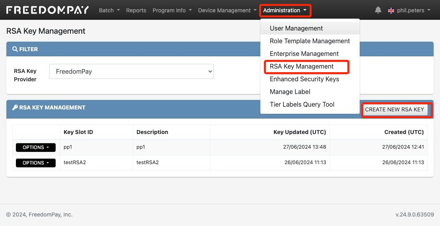Open OPTIONS for the pp1 key

click(x=36, y=147)
